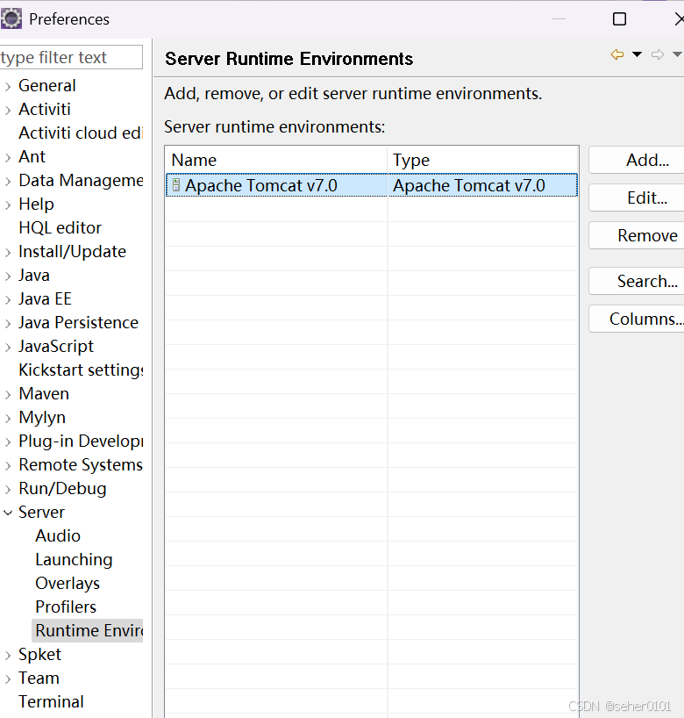Viewport: 684px width, 718px height.
Task: Sort by the Name column header
Action: coord(276,160)
